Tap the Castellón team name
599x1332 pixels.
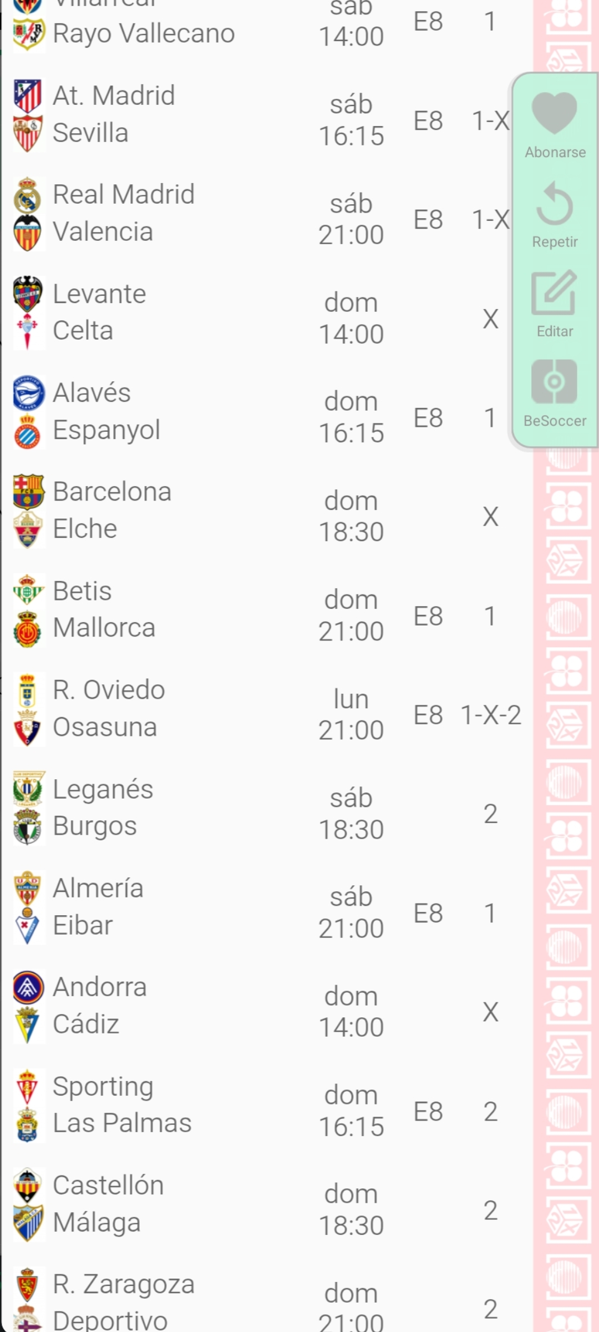point(108,1185)
